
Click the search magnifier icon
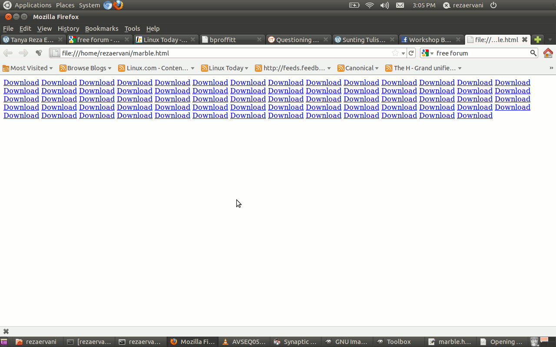533,53
